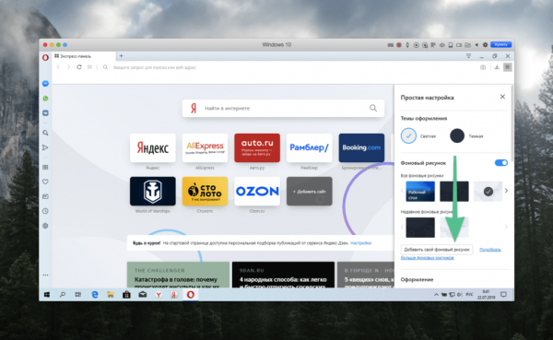Click the shared folder icon in Parallels toolbar
The image size is (553, 340).
coord(467,45)
